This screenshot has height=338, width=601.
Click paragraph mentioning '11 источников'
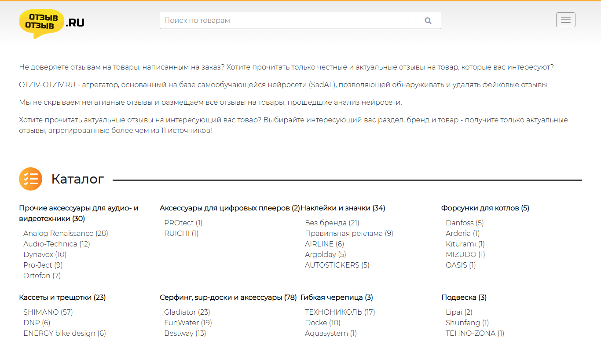(293, 125)
